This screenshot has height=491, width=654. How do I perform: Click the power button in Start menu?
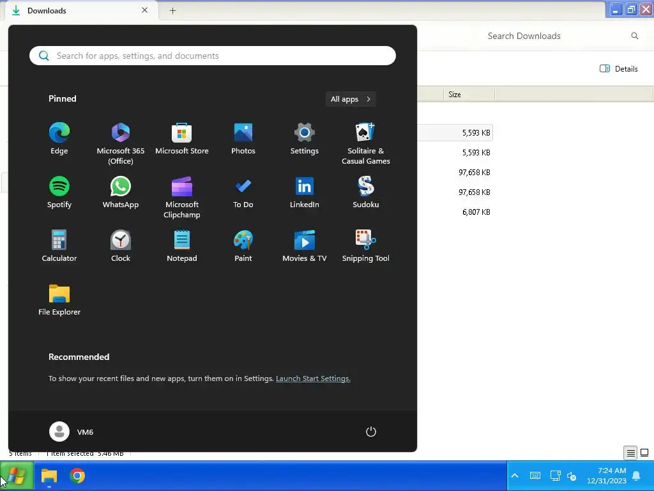point(371,432)
